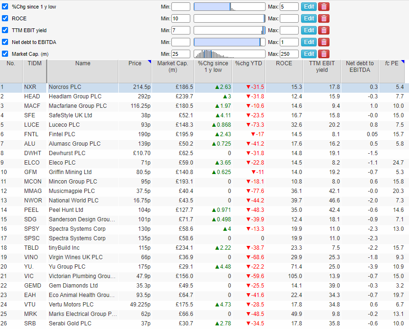The width and height of the screenshot is (409, 332).
Task: Click the Luceco PLC name
Action: click(64, 125)
